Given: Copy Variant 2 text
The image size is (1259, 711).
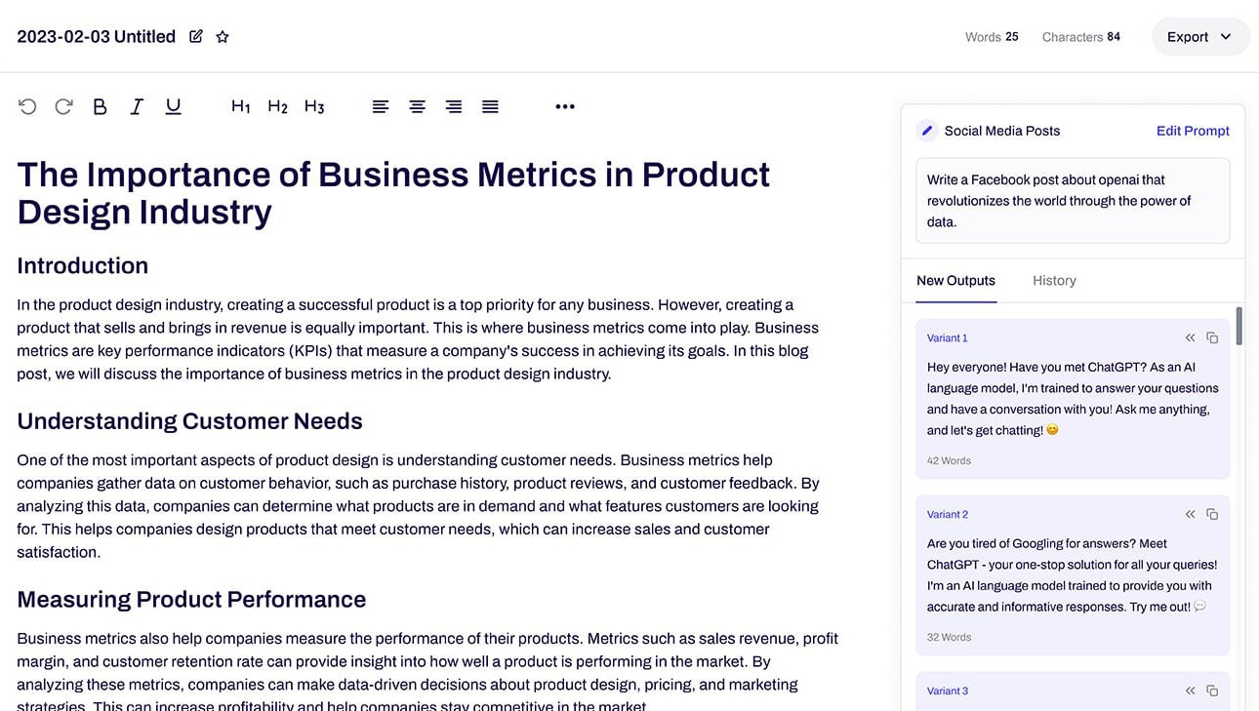Looking at the screenshot, I should (x=1212, y=514).
